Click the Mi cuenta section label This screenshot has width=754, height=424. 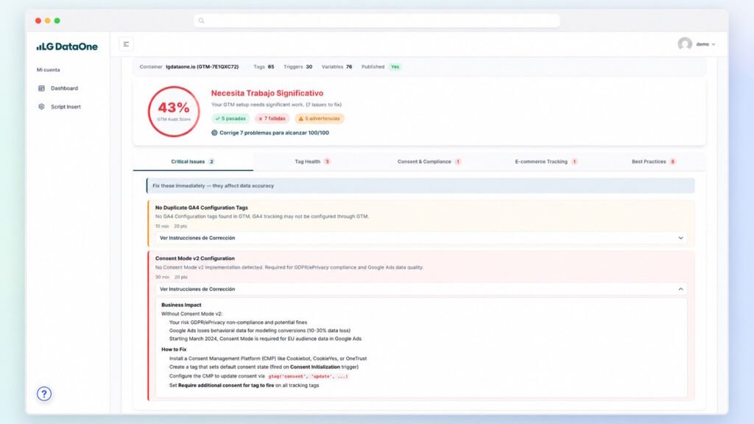coord(48,70)
